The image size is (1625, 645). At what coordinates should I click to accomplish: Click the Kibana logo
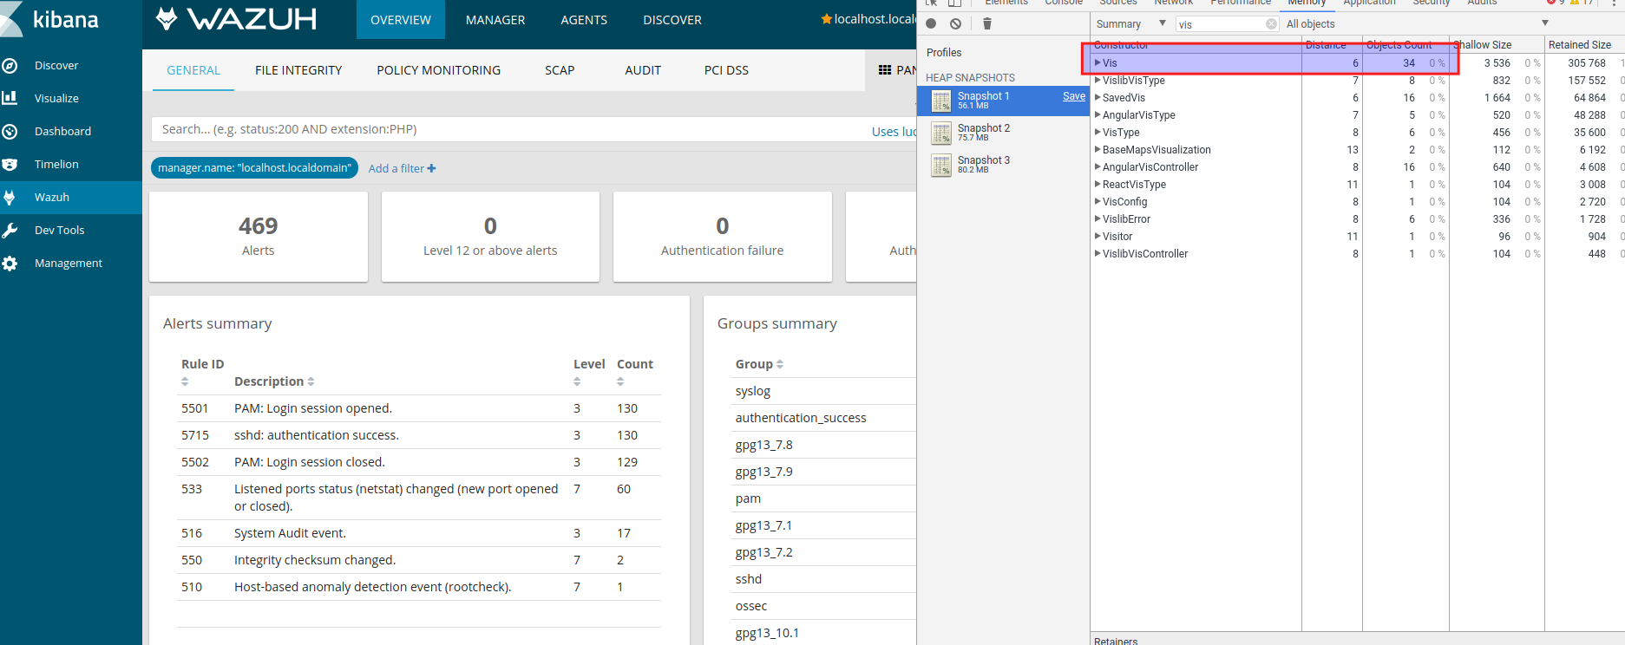pyautogui.click(x=52, y=19)
